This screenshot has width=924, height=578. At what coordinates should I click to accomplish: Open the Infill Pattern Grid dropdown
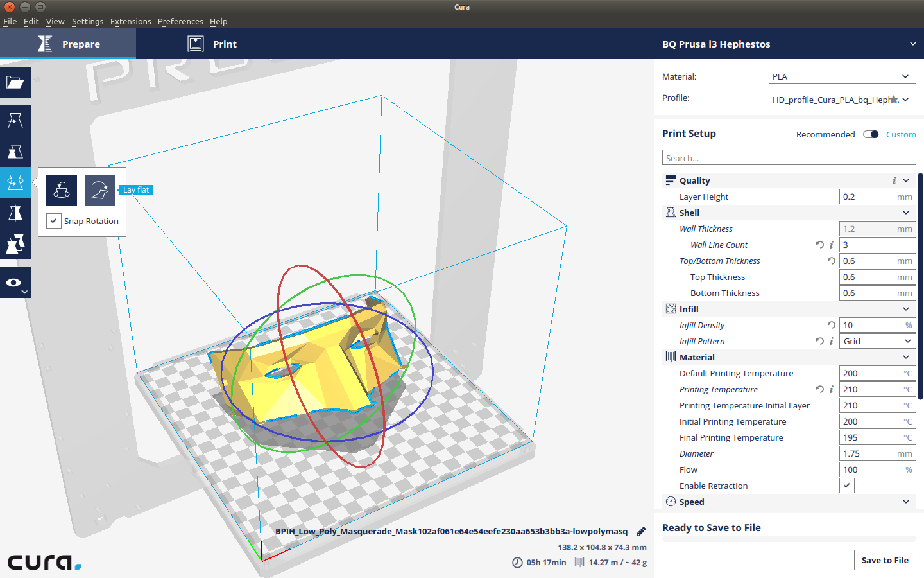tap(877, 341)
